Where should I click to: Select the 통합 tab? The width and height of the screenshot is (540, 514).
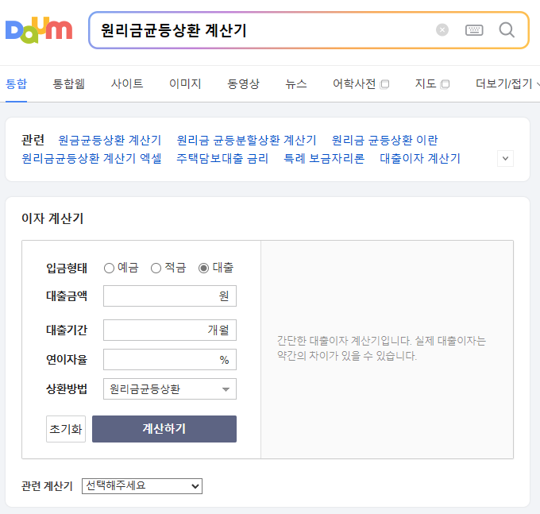(16, 83)
